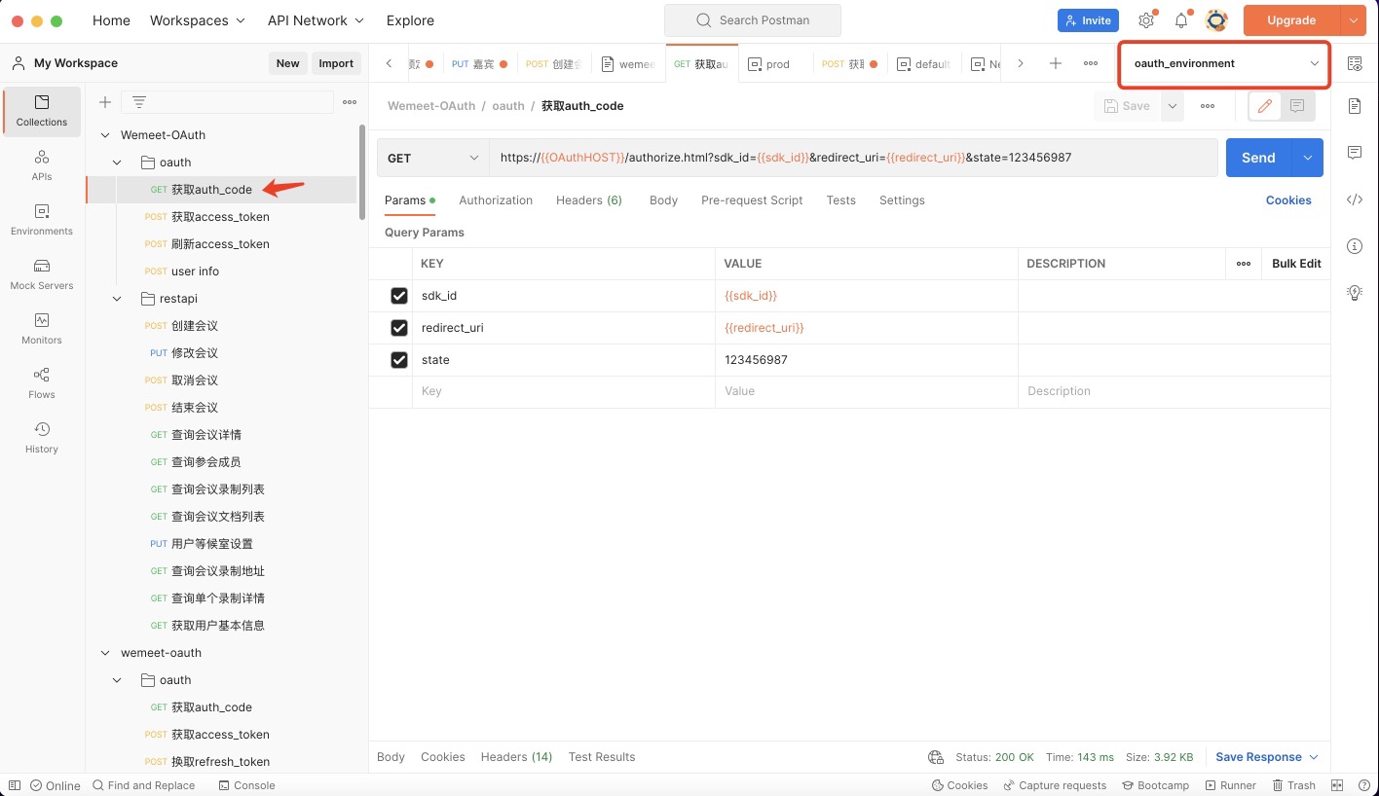
Task: Open a new request tab with plus
Action: pos(1056,63)
